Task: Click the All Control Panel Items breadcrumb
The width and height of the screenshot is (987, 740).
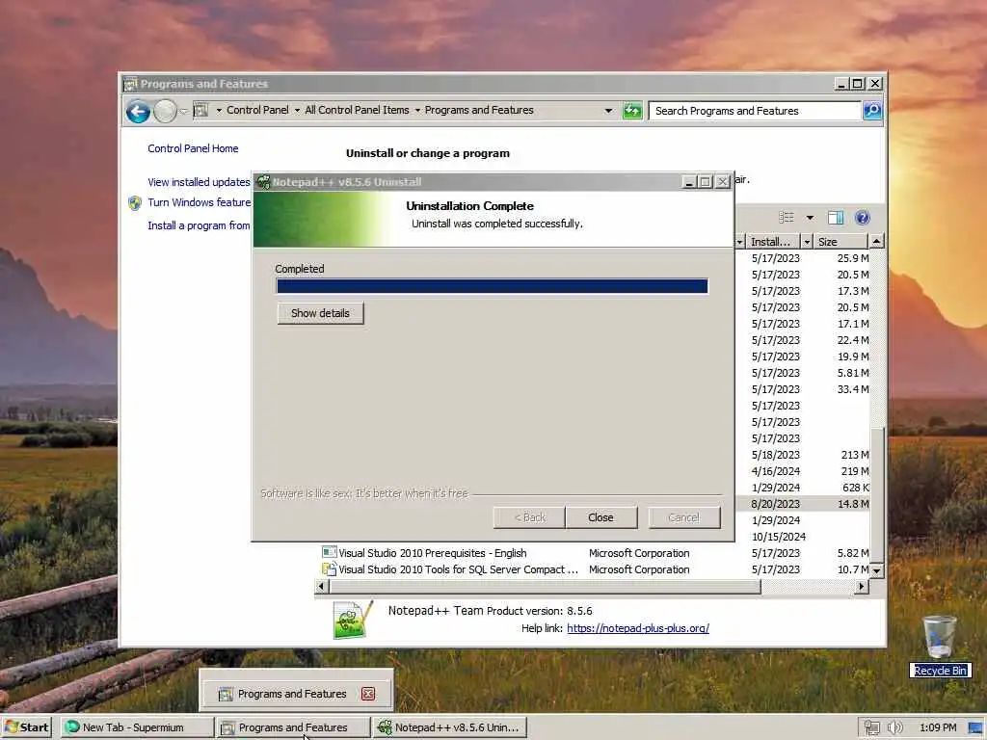Action: tap(357, 110)
